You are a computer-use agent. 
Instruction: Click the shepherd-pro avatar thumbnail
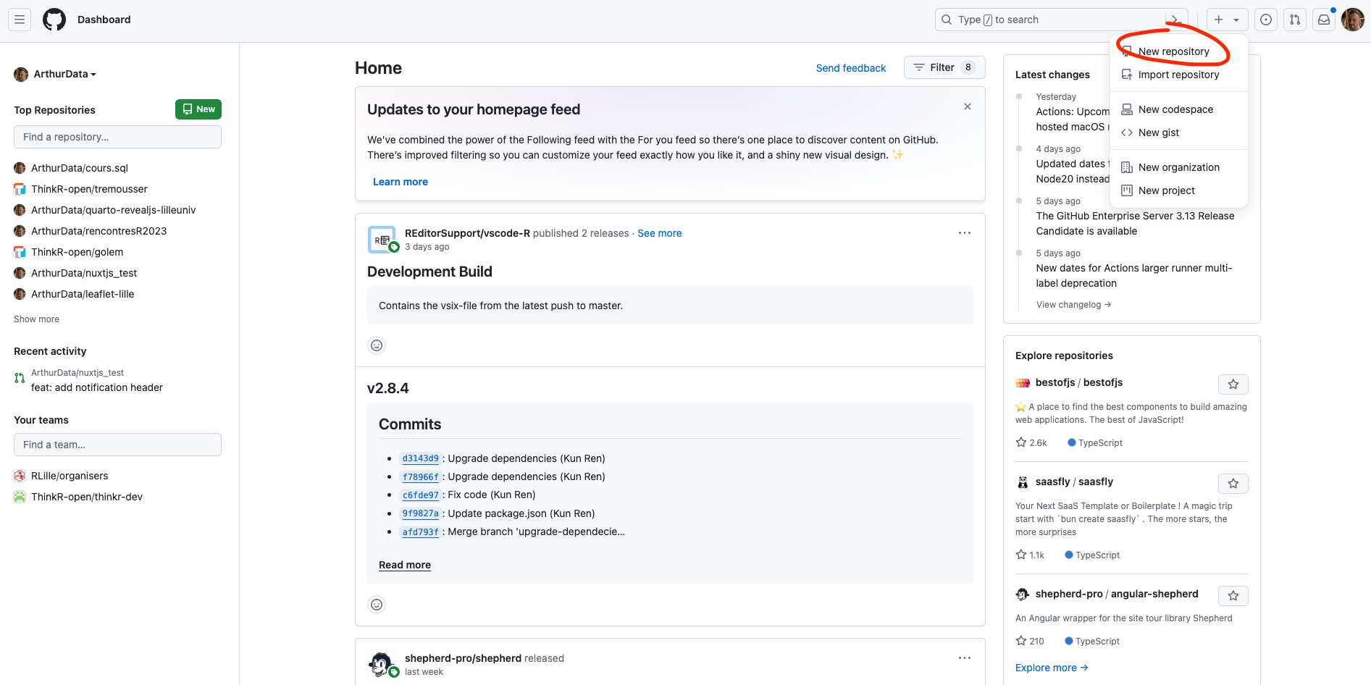pos(382,664)
